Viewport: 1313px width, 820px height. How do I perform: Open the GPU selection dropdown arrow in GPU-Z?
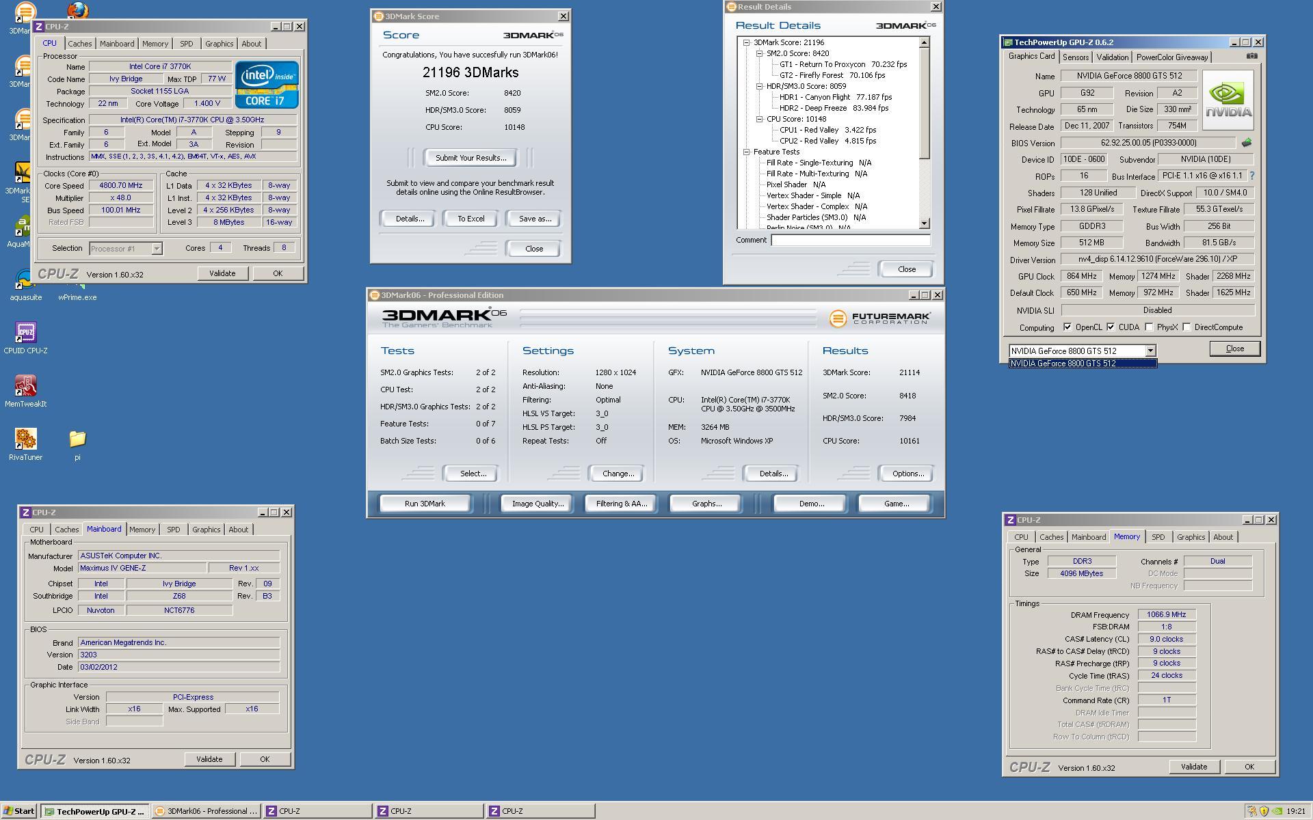tap(1150, 351)
